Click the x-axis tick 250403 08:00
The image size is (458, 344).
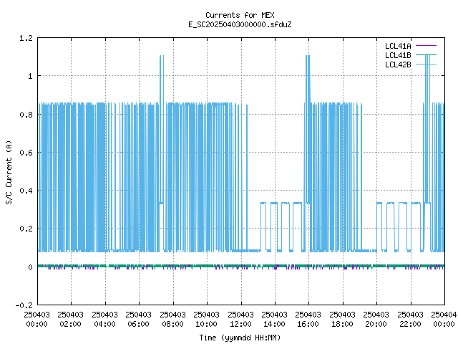pos(172,320)
